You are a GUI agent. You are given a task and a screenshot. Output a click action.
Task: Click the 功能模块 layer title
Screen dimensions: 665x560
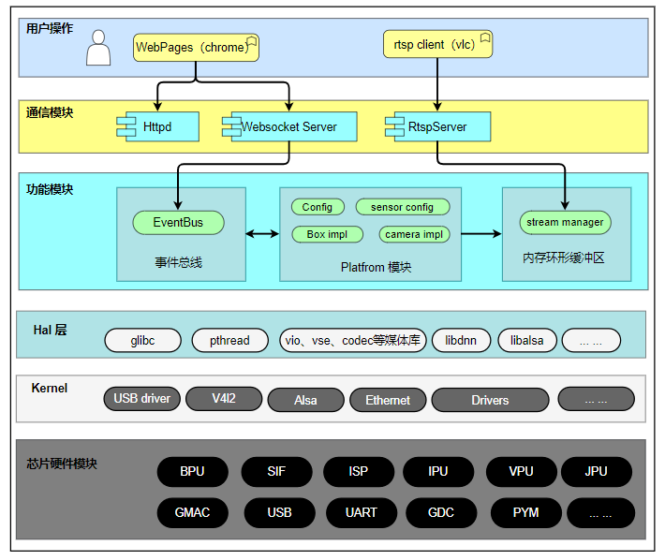[50, 189]
